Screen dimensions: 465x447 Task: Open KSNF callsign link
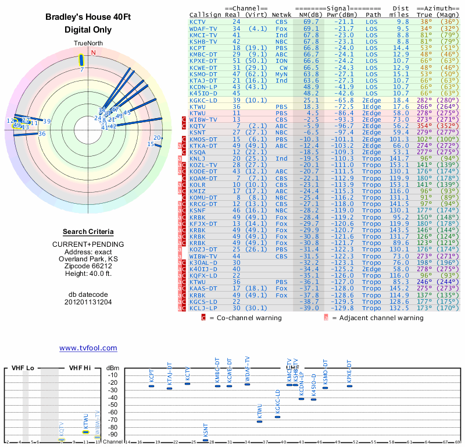coord(198,211)
